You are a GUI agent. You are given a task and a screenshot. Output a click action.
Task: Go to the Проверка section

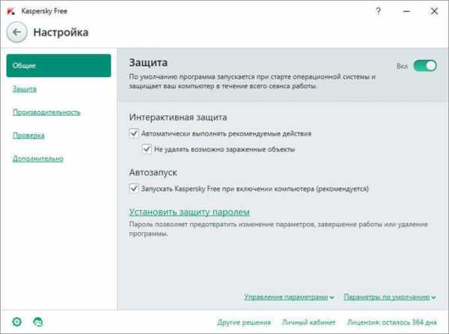click(x=28, y=136)
